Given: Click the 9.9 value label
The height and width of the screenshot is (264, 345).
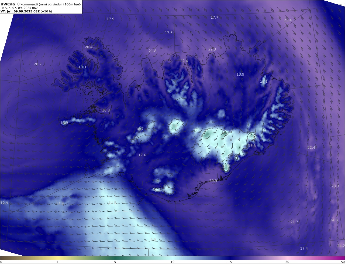Looking at the screenshot, I should [153, 240].
